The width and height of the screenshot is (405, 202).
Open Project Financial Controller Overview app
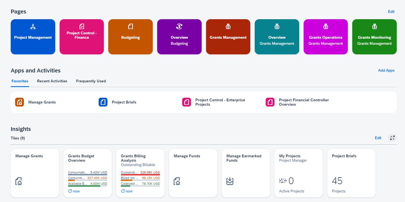[304, 102]
